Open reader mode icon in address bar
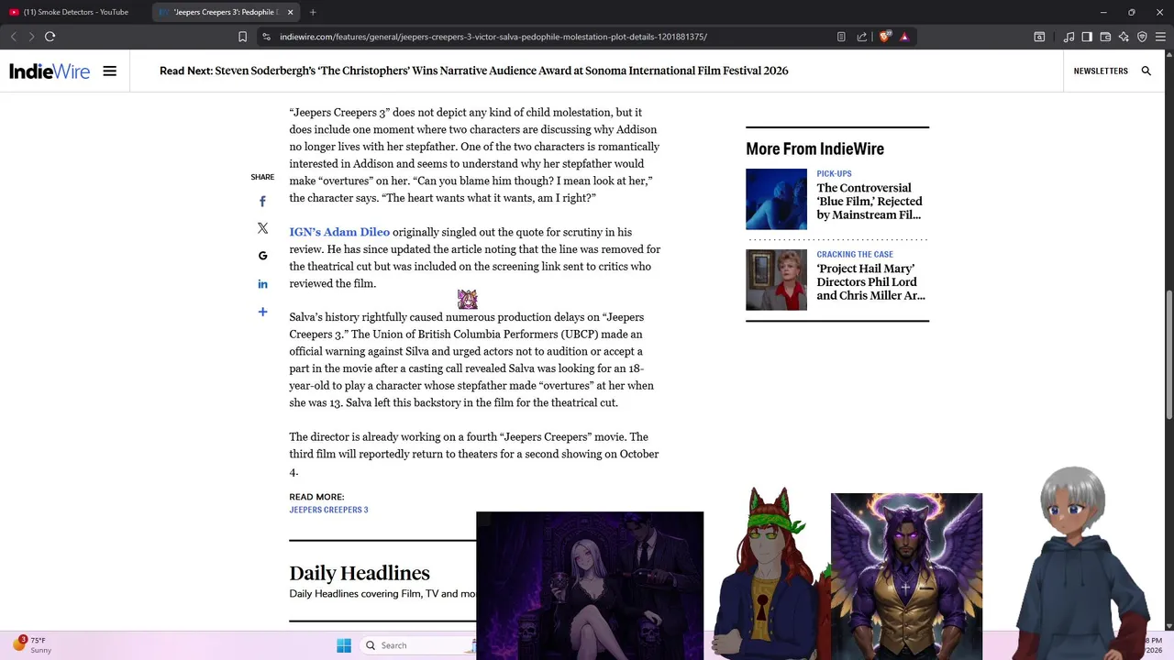Image resolution: width=1174 pixels, height=660 pixels. [x=841, y=37]
